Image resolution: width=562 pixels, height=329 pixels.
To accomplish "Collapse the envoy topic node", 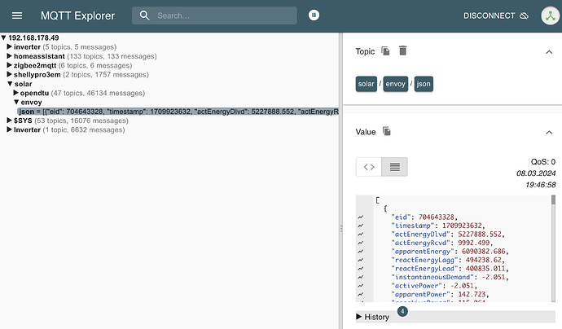I will point(16,102).
